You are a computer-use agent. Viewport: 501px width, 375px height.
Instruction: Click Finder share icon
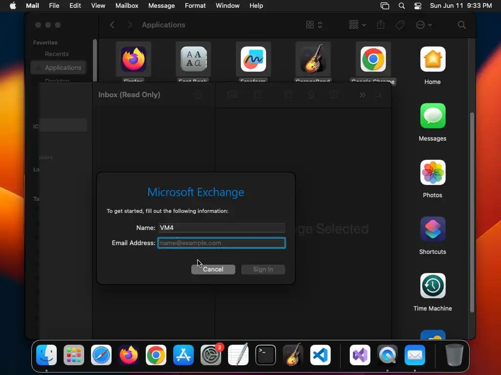[x=381, y=25]
